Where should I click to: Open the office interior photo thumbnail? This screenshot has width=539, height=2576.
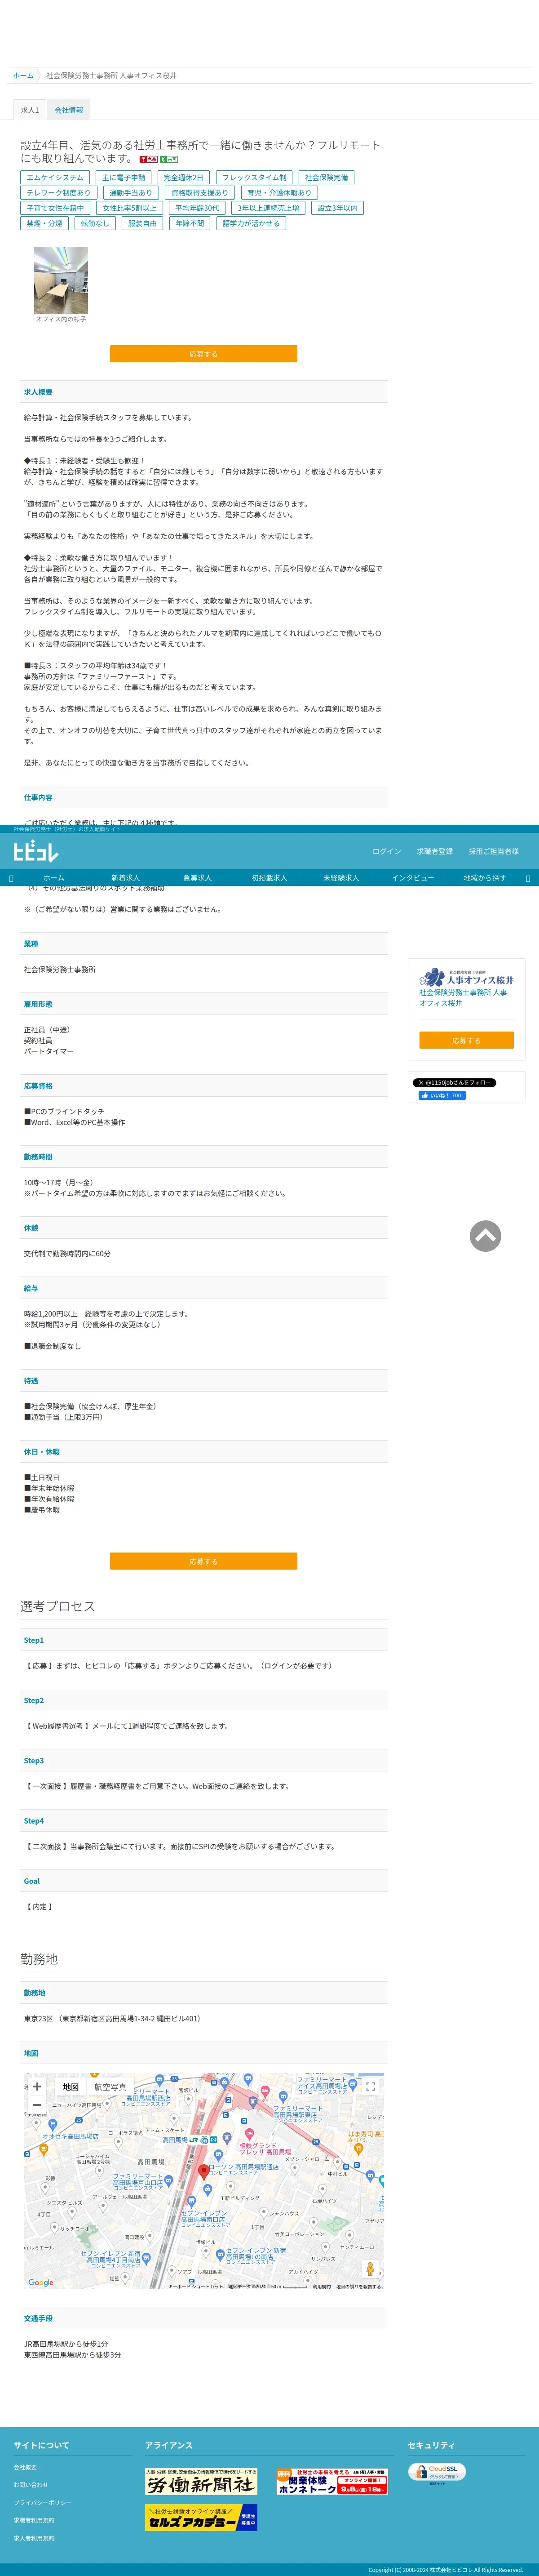point(61,281)
